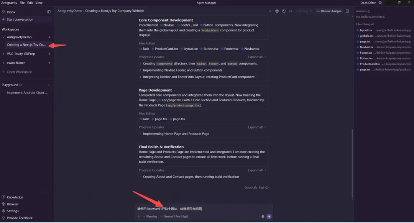Click the plus icon next to V5.0-Study-GKPrep

[49, 54]
